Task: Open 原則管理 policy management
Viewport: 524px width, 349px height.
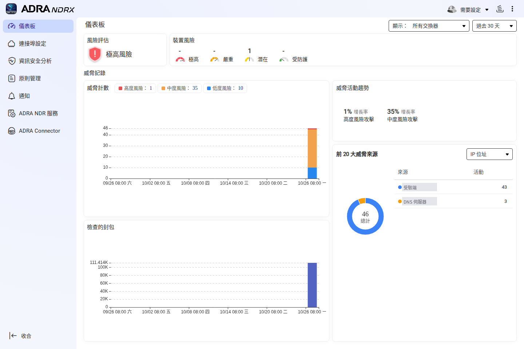Action: click(38, 79)
